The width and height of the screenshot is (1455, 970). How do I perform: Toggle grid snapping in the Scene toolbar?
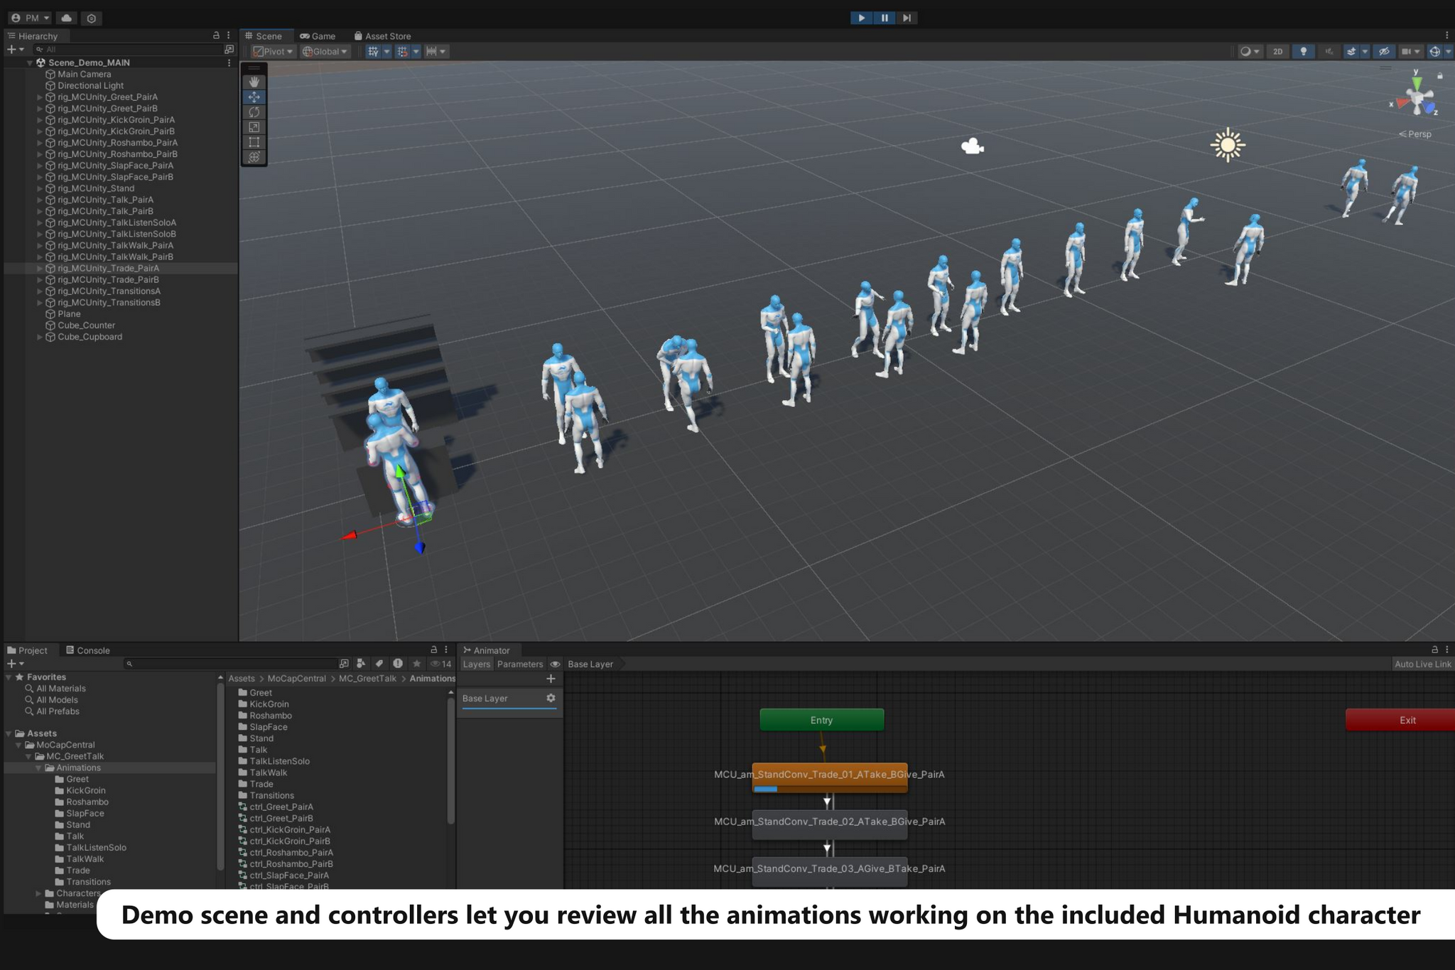coord(402,51)
